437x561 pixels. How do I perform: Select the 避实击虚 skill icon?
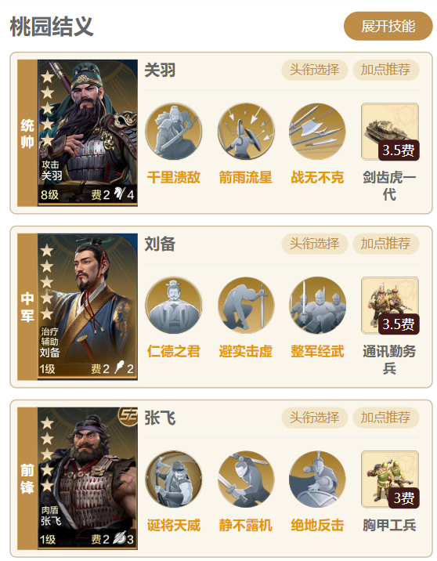point(246,306)
